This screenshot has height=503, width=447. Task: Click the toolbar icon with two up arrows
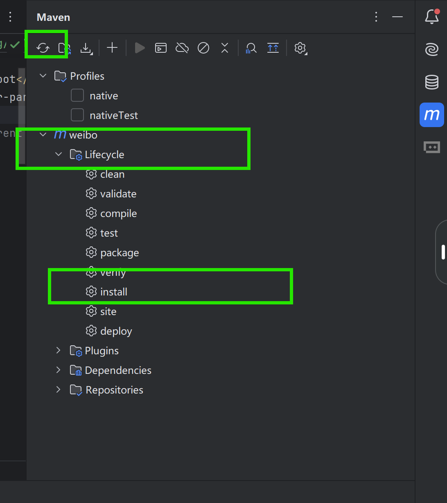tap(273, 48)
